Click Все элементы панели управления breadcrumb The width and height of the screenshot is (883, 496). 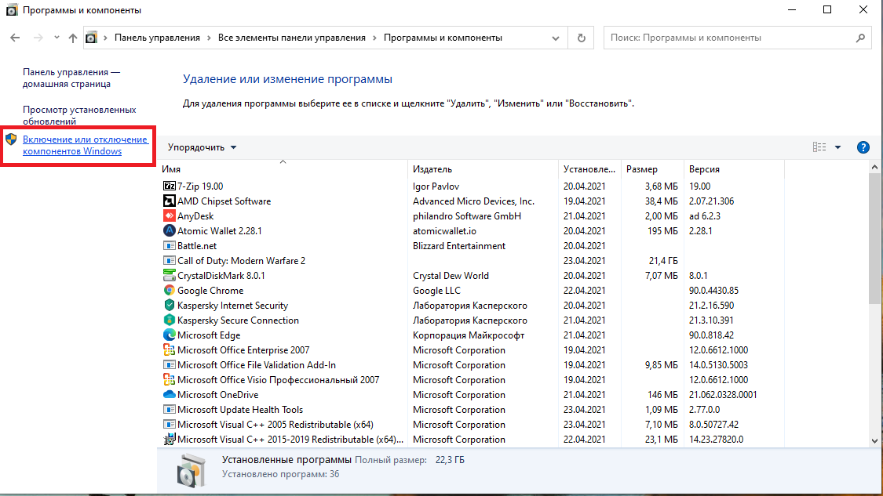click(291, 38)
